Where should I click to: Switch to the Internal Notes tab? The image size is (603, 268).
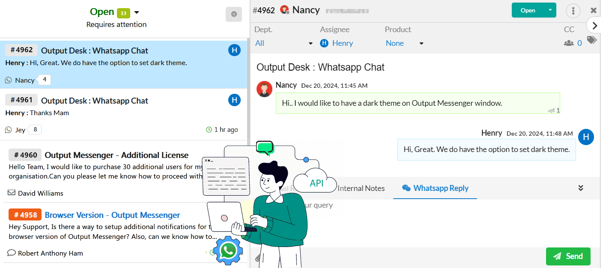361,188
